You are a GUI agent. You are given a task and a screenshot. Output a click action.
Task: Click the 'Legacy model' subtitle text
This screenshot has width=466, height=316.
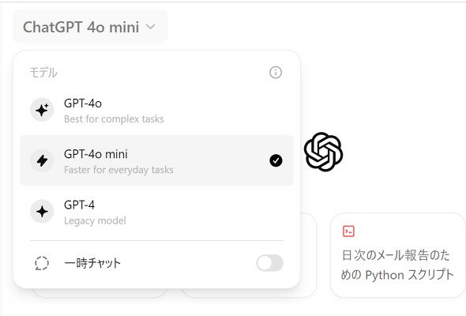coord(95,220)
